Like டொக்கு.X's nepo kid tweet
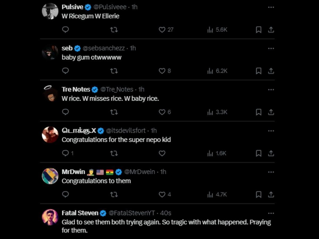The width and height of the screenshot is (319, 239). tap(162, 153)
